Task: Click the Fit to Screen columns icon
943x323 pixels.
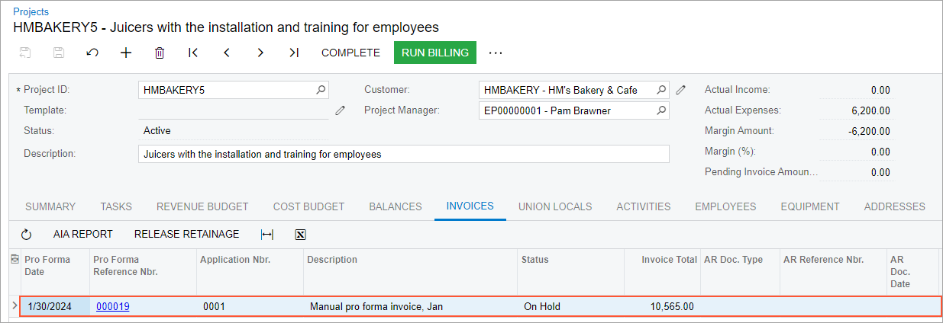Action: tap(266, 235)
